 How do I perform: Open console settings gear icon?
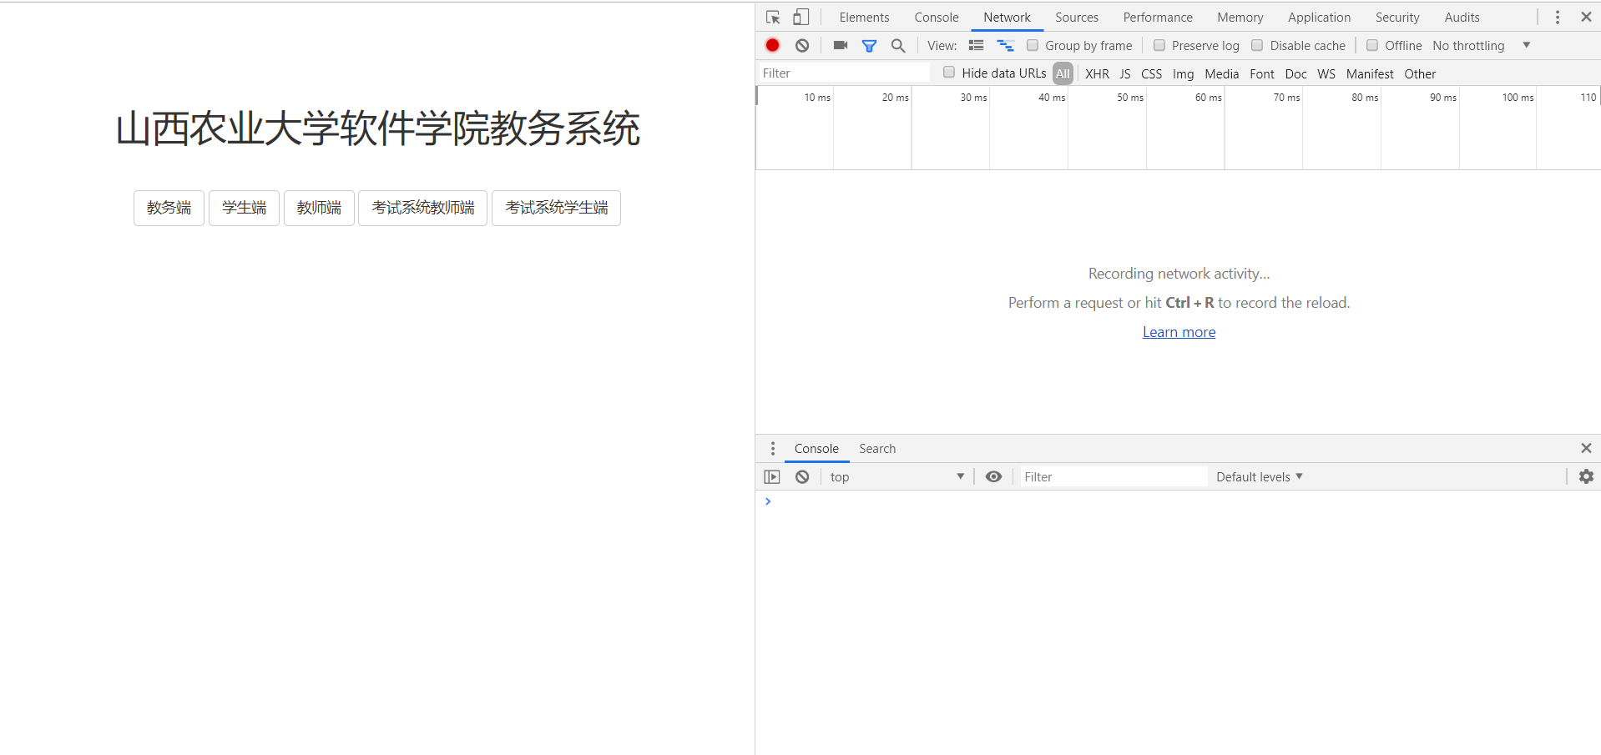pyautogui.click(x=1586, y=476)
